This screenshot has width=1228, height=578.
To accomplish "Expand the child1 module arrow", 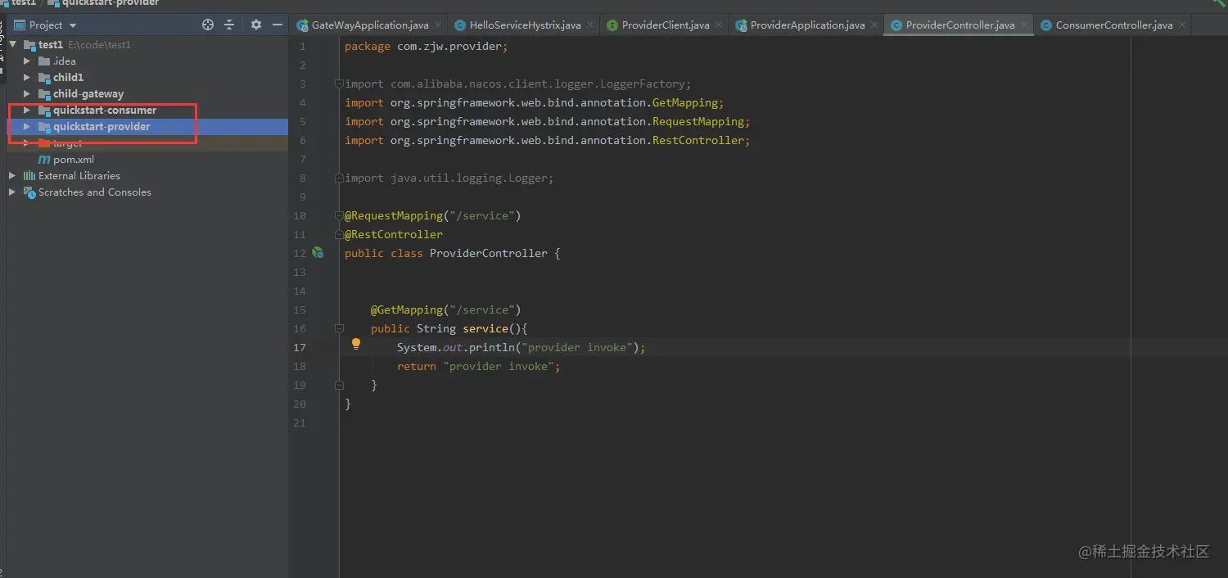I will click(x=27, y=78).
